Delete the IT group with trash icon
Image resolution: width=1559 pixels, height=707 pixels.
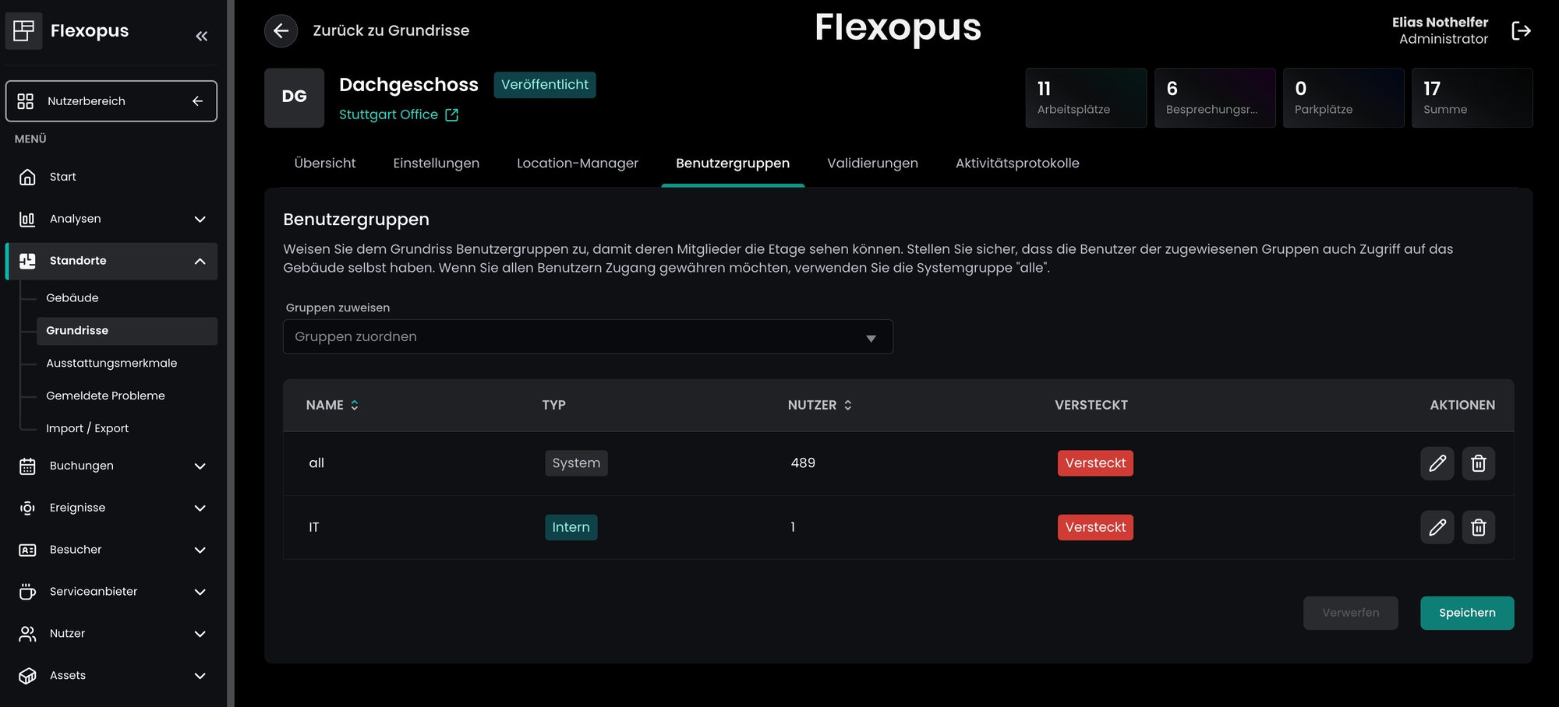click(1478, 527)
